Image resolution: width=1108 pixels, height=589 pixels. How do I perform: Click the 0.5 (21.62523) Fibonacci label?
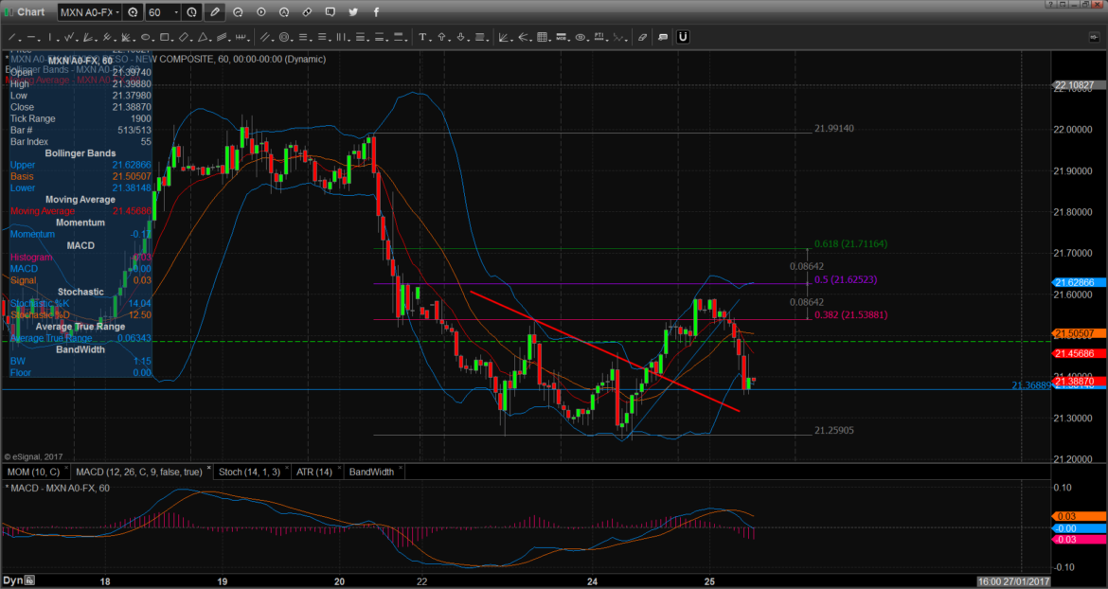846,279
